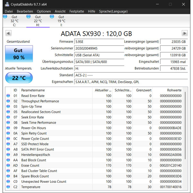Click status orb for Temperature attribute row
The image size is (193, 193).
(x=8, y=187)
